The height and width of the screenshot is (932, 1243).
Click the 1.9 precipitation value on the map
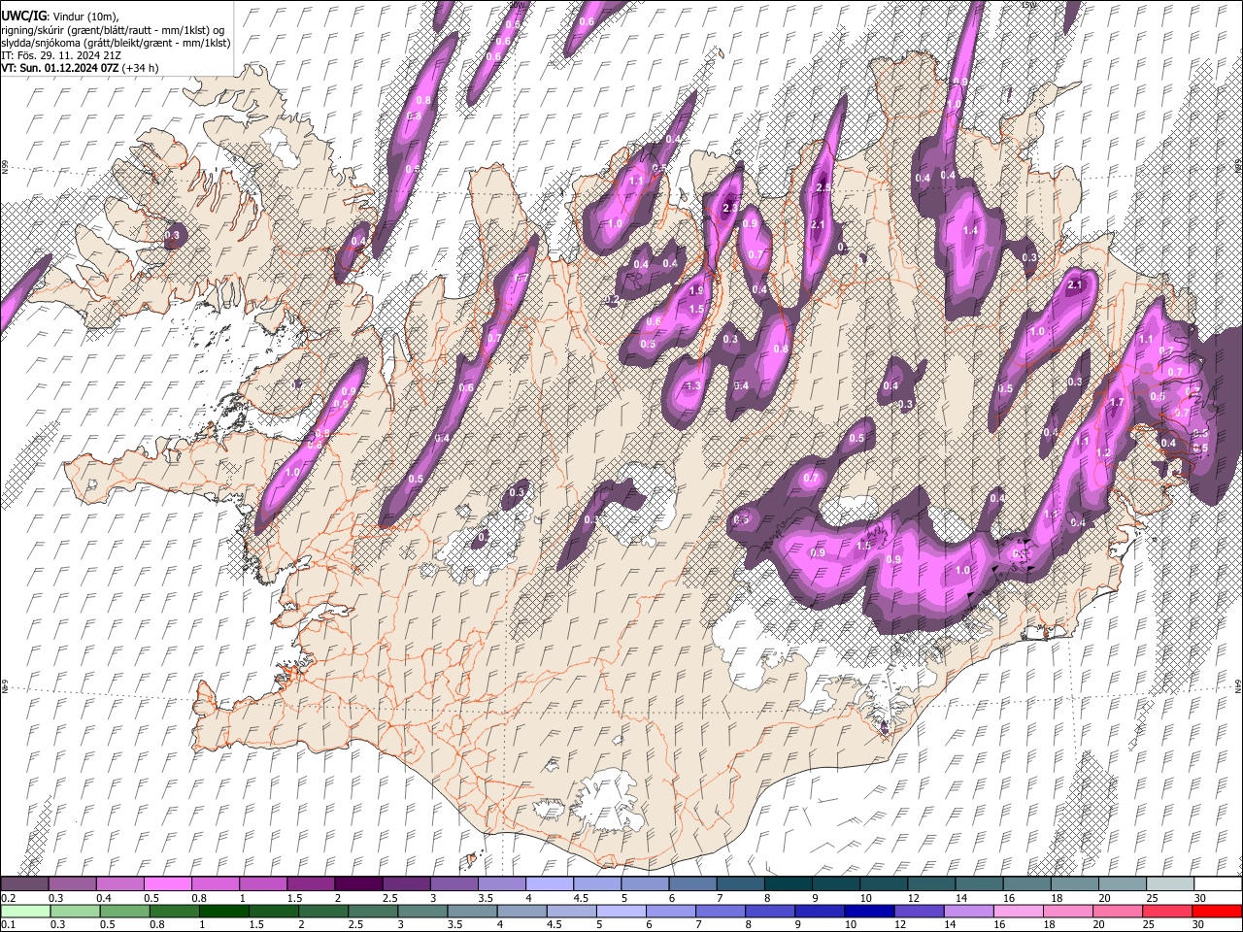(x=696, y=290)
